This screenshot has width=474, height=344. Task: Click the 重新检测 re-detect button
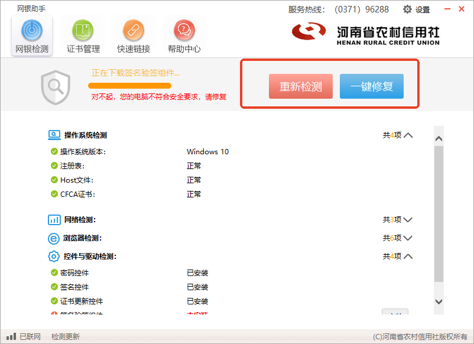pos(301,86)
